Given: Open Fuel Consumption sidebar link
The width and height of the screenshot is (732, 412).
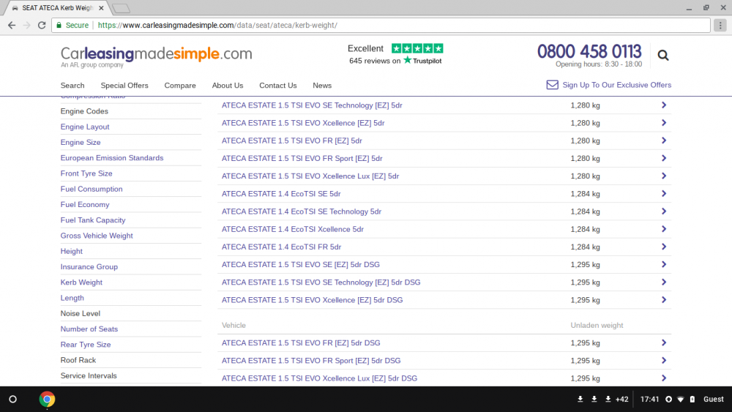Looking at the screenshot, I should coord(91,189).
